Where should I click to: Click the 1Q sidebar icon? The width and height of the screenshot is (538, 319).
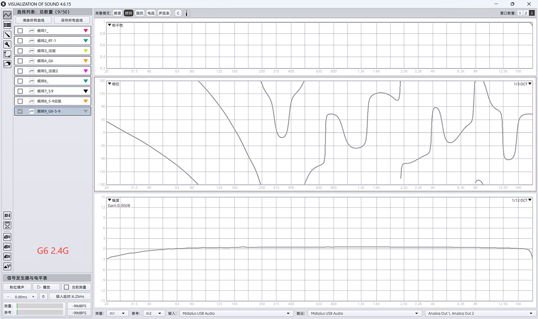[7, 236]
